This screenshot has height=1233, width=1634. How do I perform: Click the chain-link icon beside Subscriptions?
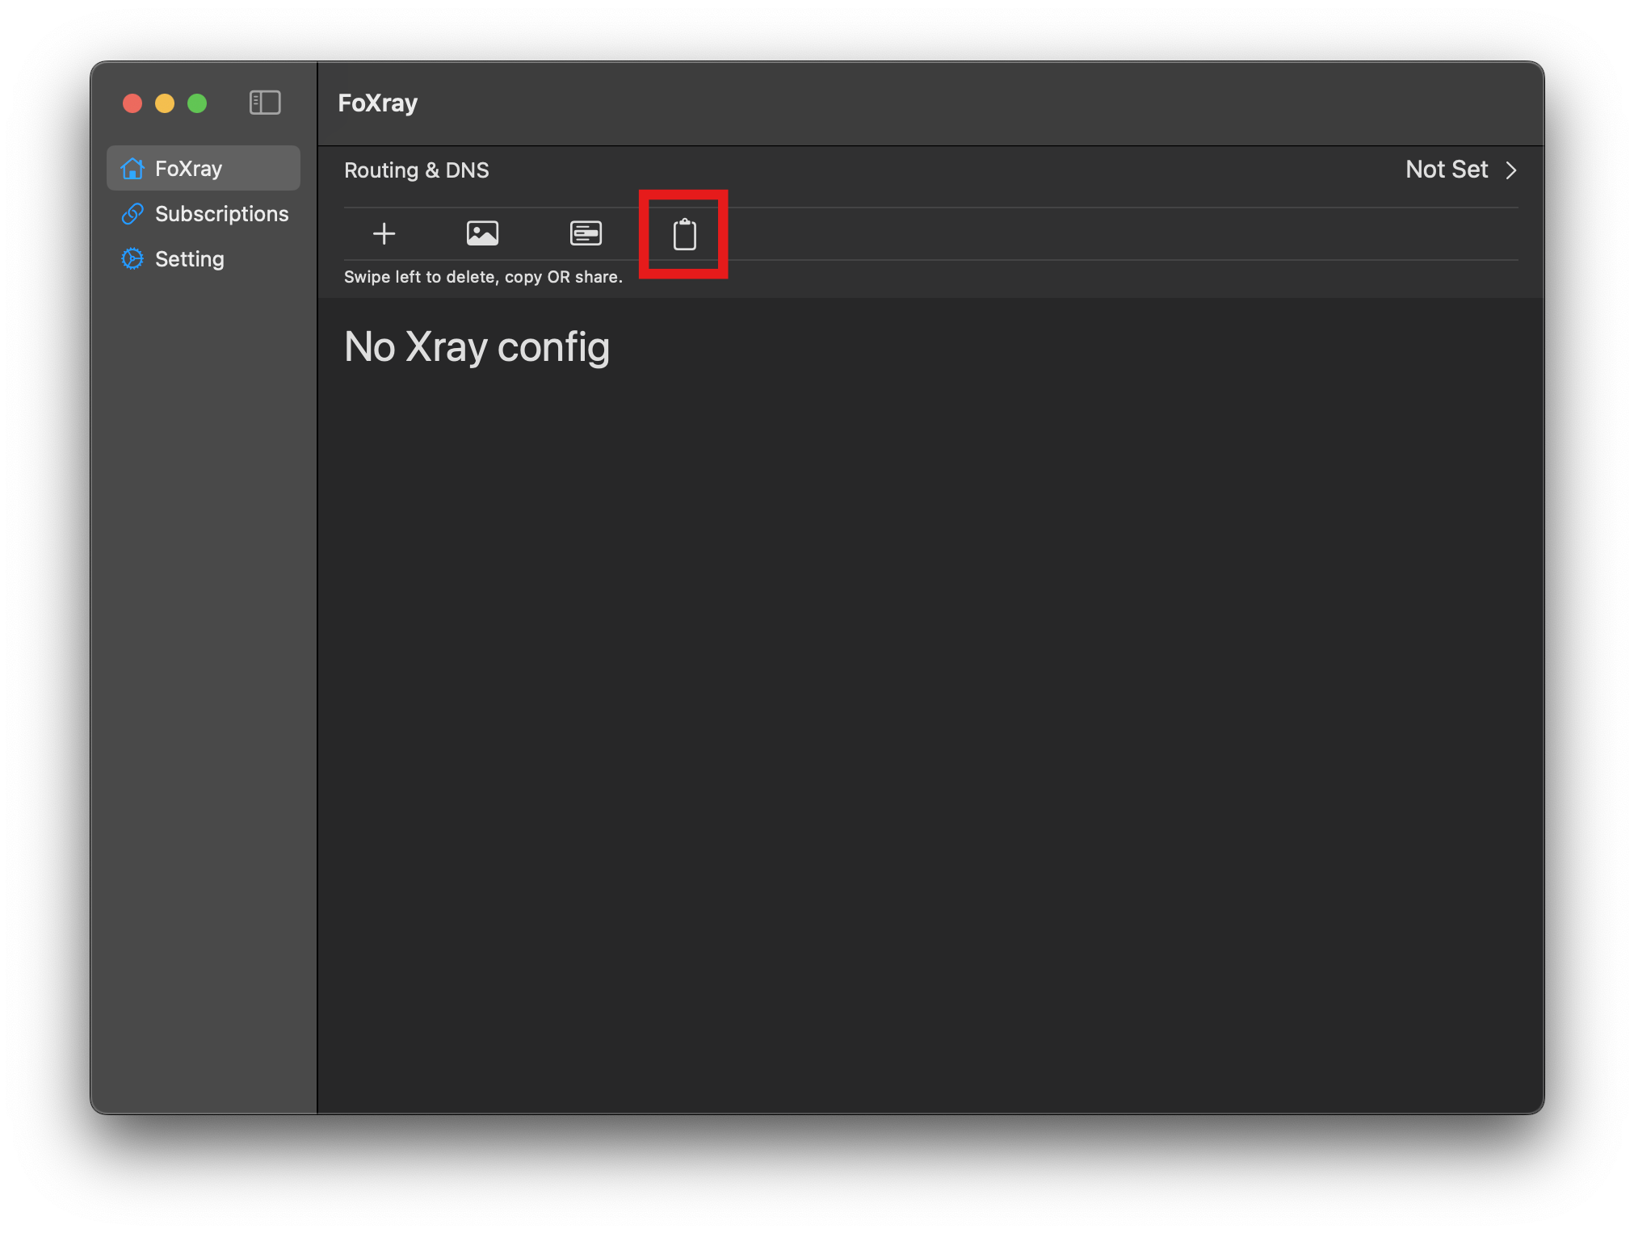132,214
